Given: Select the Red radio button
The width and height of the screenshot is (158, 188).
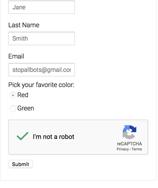Looking at the screenshot, I should (13, 95).
